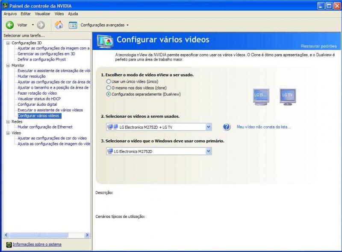Select the LG El... monitor thumbnail
Image resolution: width=342 pixels, height=252 pixels.
tap(261, 97)
